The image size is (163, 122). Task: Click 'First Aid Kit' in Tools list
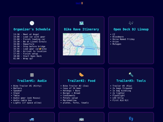point(120,100)
